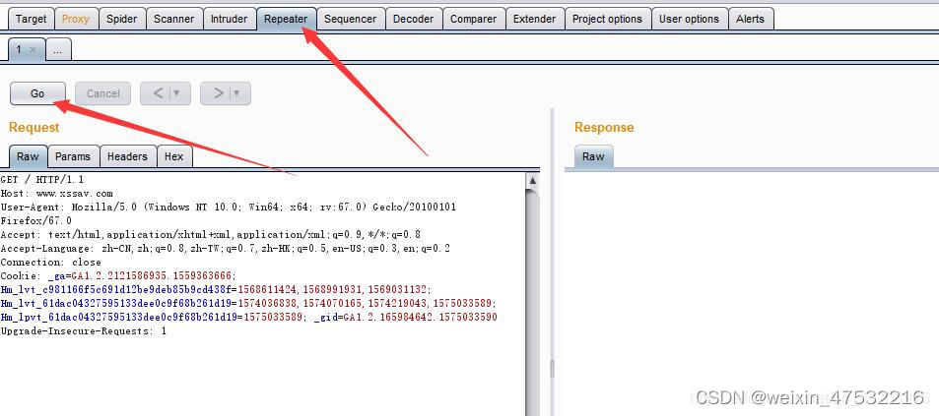Click the Cancel button
This screenshot has width=939, height=416.
tap(103, 93)
